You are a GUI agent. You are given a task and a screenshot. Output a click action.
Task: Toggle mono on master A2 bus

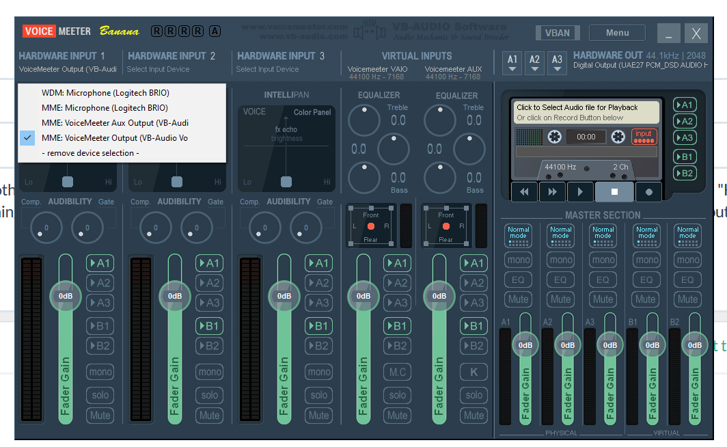point(561,260)
